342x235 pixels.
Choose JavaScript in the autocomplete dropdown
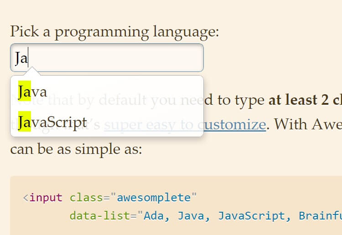coord(52,122)
